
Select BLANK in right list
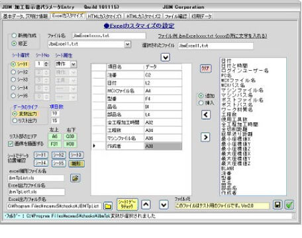pos(227,169)
